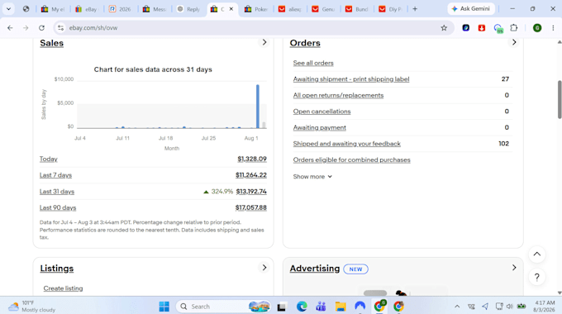Image resolution: width=562 pixels, height=314 pixels.
Task: Click the dark blue extension icon
Action: point(465,28)
